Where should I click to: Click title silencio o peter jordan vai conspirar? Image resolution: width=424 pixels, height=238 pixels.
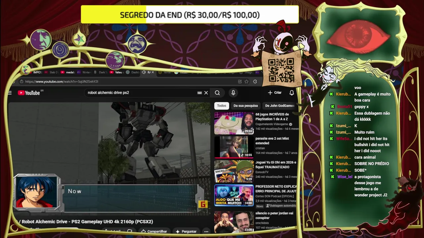(274, 216)
